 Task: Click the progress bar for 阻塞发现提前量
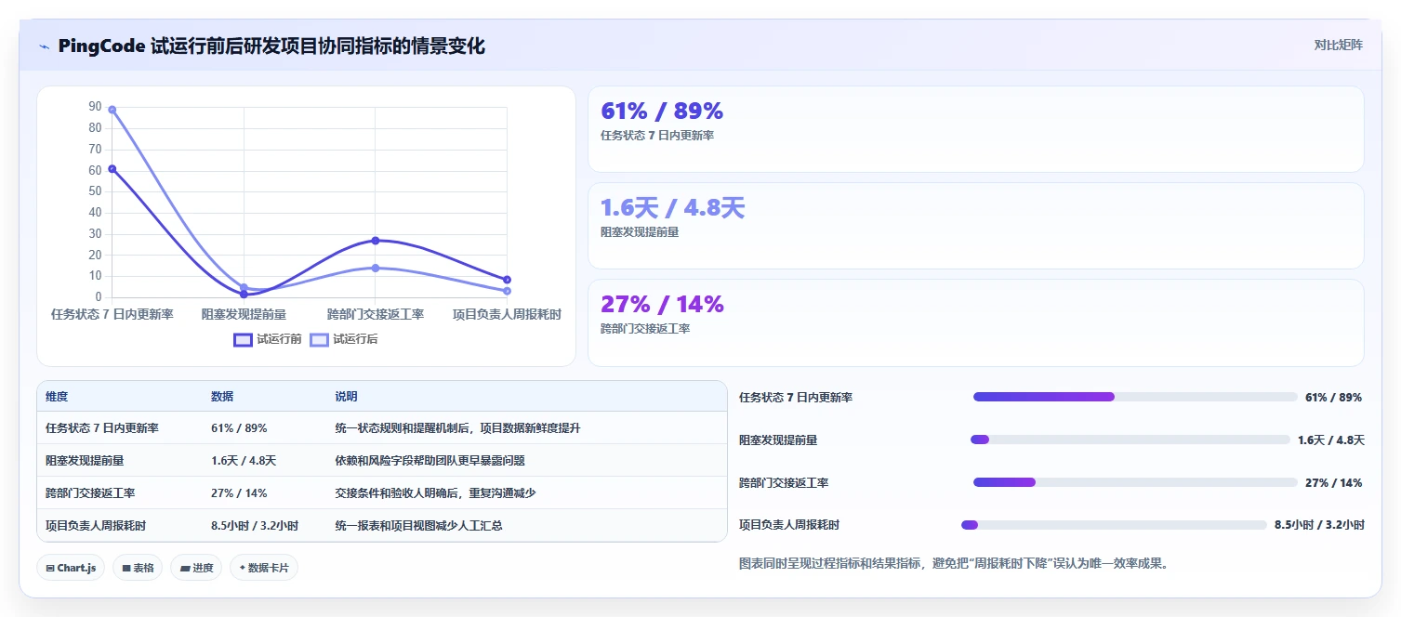[1130, 440]
